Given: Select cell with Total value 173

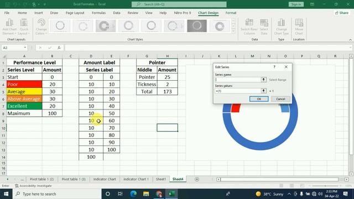Looking at the screenshot, I should pos(167,92).
